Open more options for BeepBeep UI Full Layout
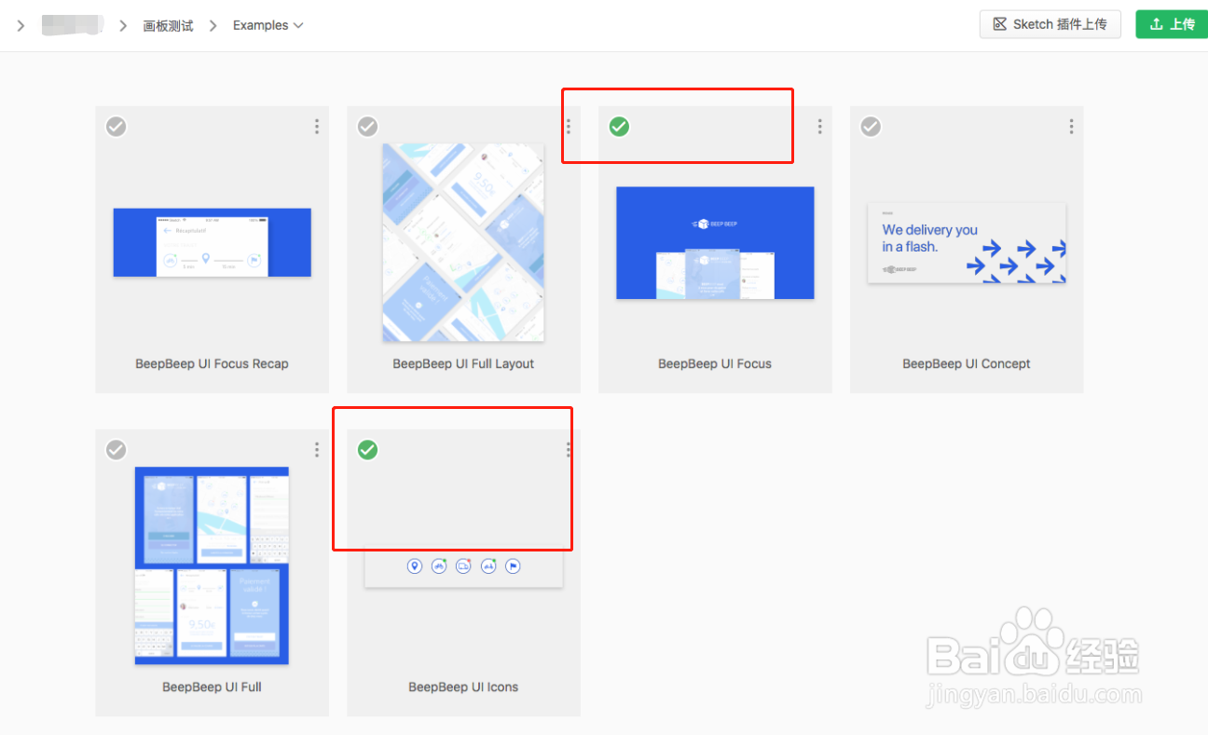The height and width of the screenshot is (735, 1208). 569,127
